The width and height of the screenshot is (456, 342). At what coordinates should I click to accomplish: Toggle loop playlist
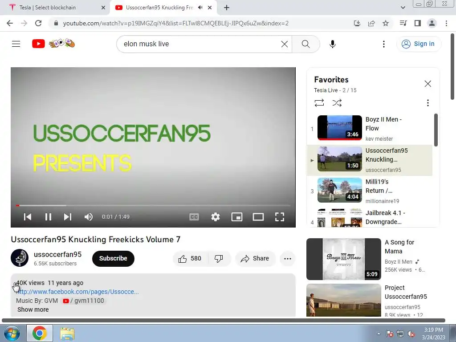pyautogui.click(x=319, y=103)
